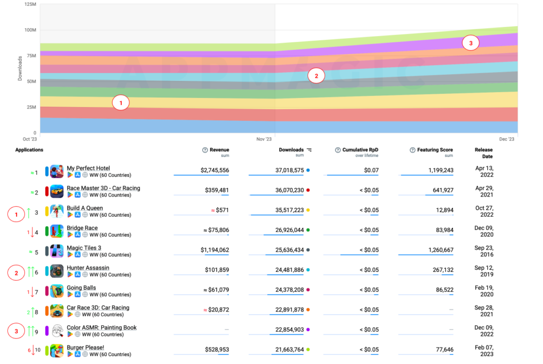Click the Burger Please! app icon
The height and width of the screenshot is (364, 543).
pos(57,351)
